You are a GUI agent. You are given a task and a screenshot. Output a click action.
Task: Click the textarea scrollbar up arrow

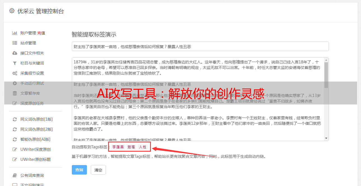pyautogui.click(x=326, y=60)
